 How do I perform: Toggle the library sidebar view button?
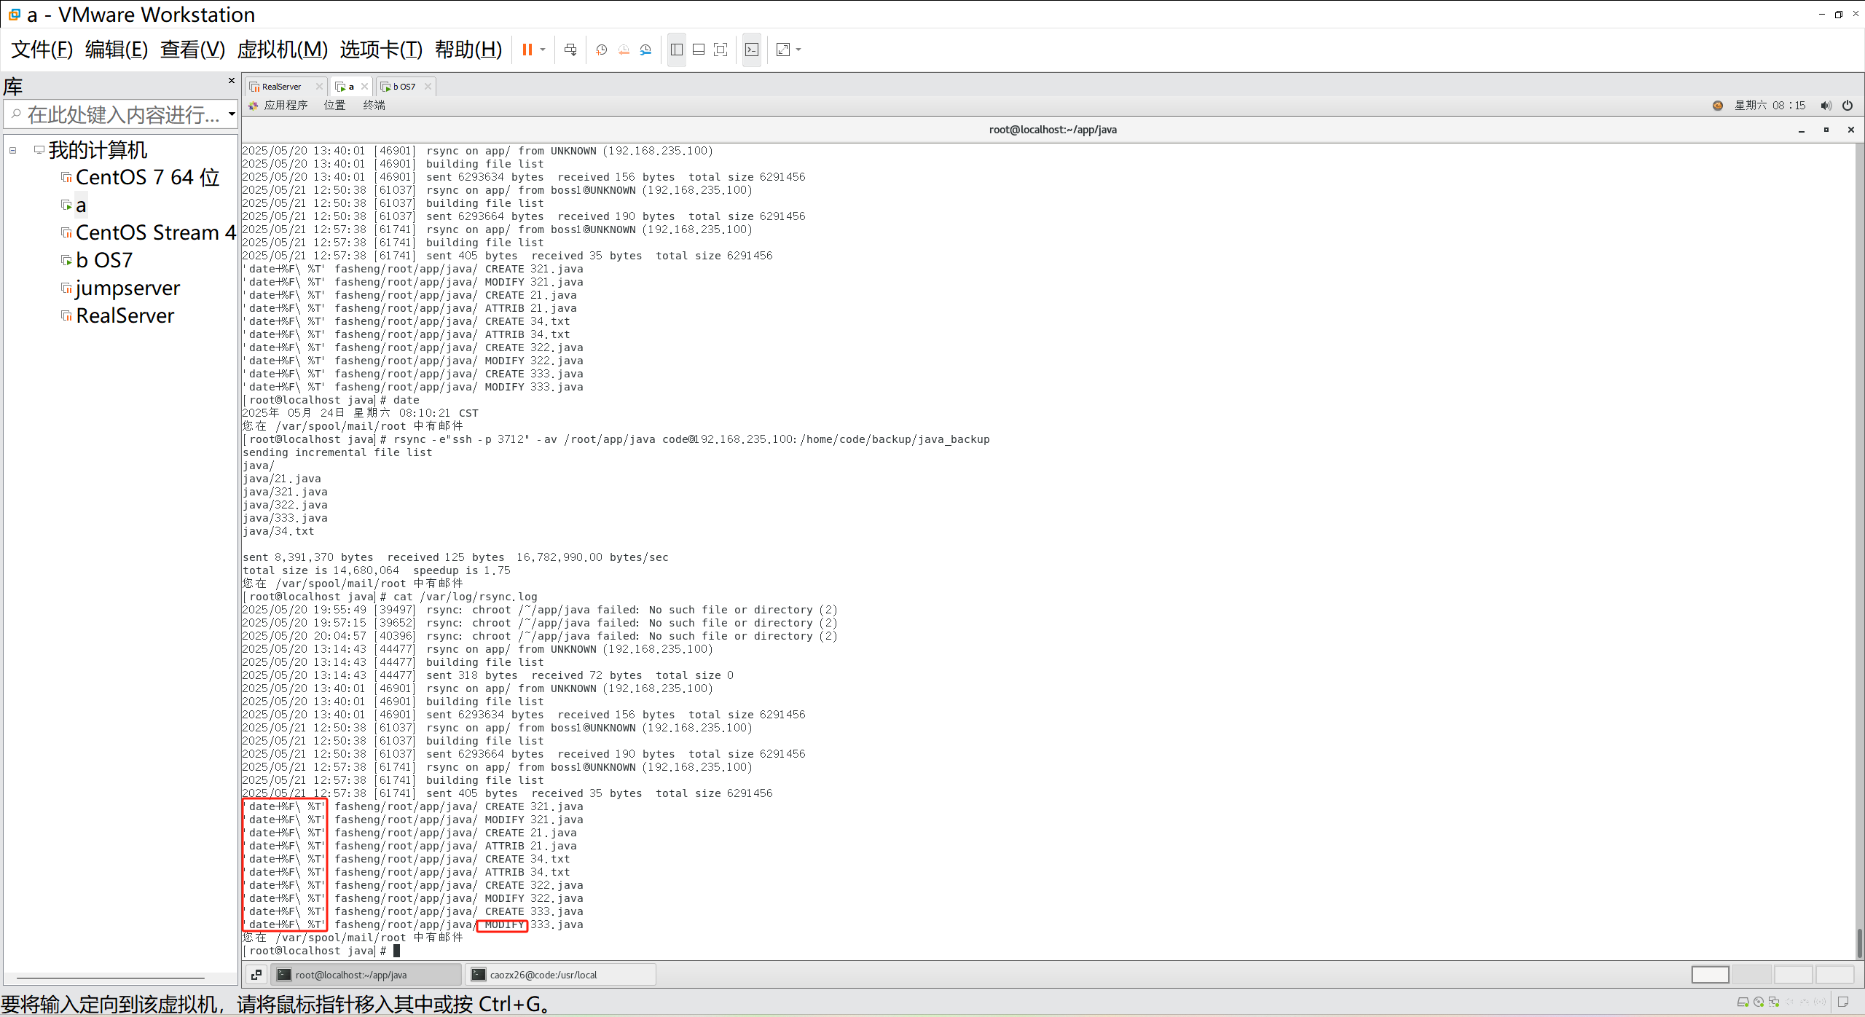coord(676,50)
